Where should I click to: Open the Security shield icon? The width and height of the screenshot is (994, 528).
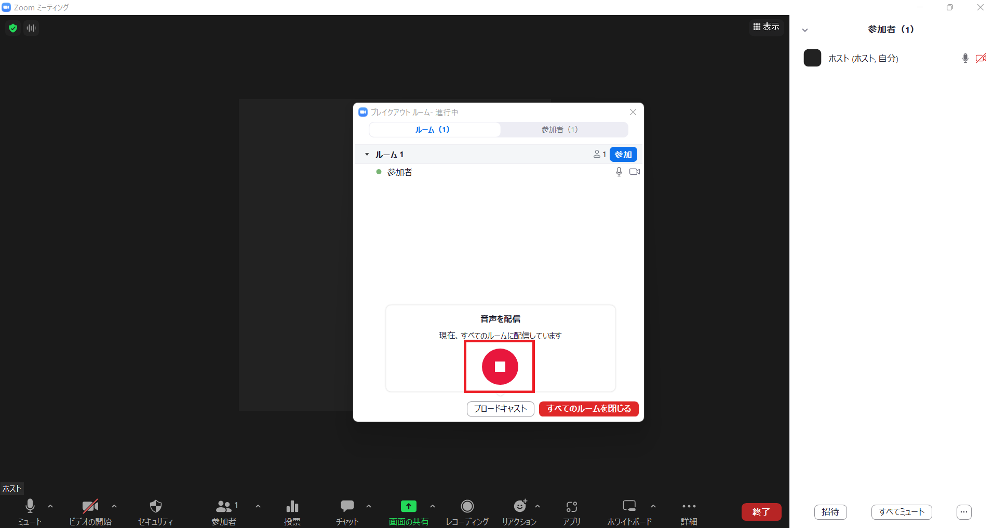point(155,506)
